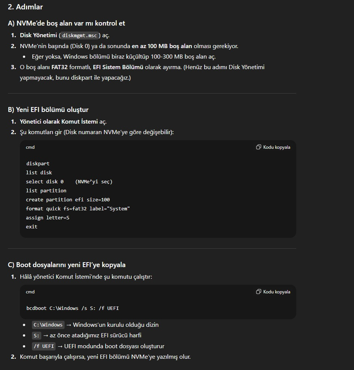Click the "select disk 0" command line
The width and height of the screenshot is (354, 370).
coord(45,181)
